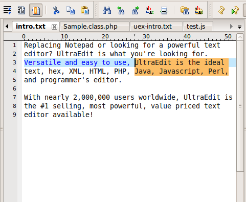Open the file tabs list dropdown
This screenshot has height=202, width=246.
[x=239, y=27]
